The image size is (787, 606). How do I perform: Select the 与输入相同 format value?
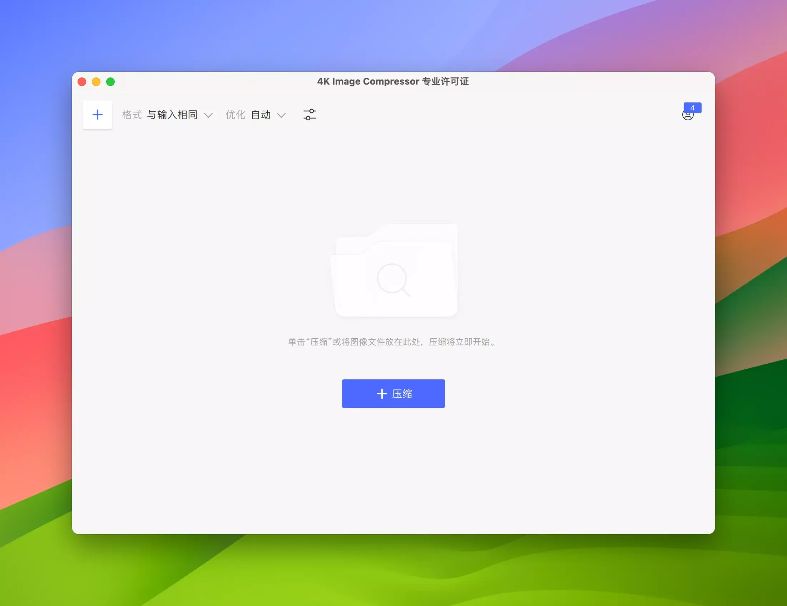pos(172,115)
